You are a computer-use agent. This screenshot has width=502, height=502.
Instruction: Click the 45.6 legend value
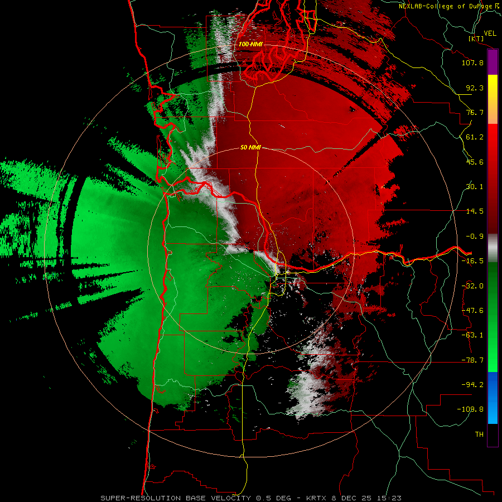tap(475, 162)
